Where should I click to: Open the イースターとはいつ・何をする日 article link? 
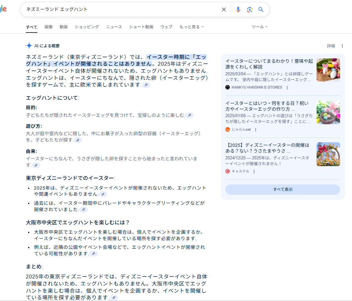(267, 106)
